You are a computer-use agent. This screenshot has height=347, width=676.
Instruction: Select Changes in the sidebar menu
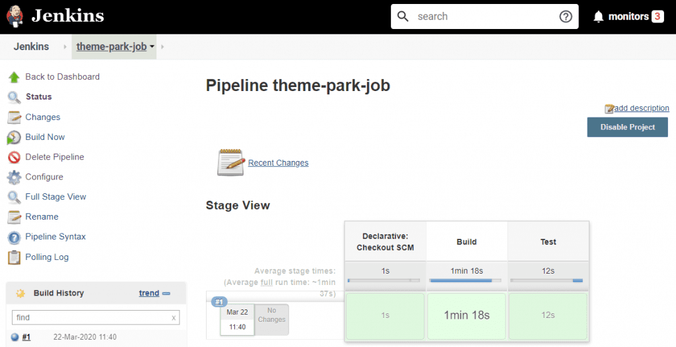pos(42,117)
